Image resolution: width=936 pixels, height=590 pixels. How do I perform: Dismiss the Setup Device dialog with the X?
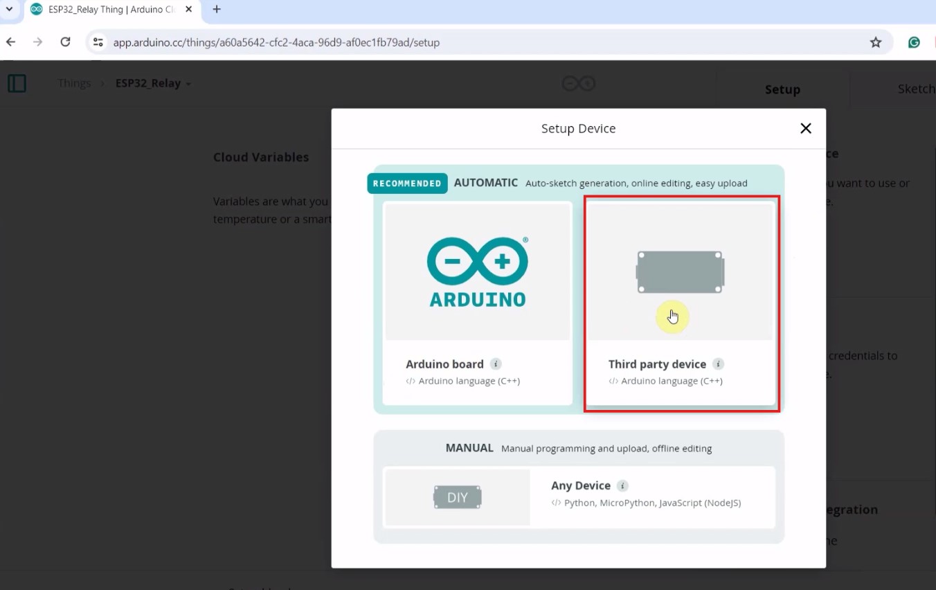coord(805,128)
